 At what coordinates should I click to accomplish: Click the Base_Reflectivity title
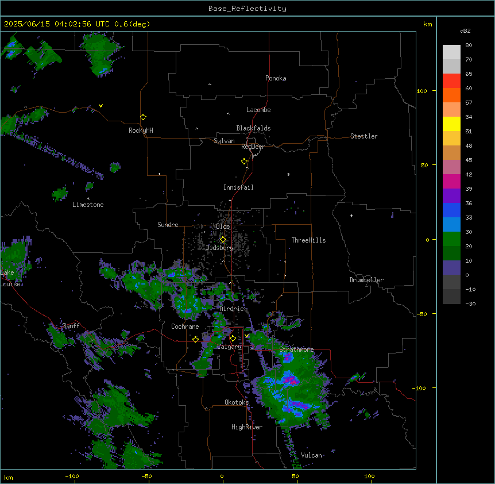(x=247, y=9)
